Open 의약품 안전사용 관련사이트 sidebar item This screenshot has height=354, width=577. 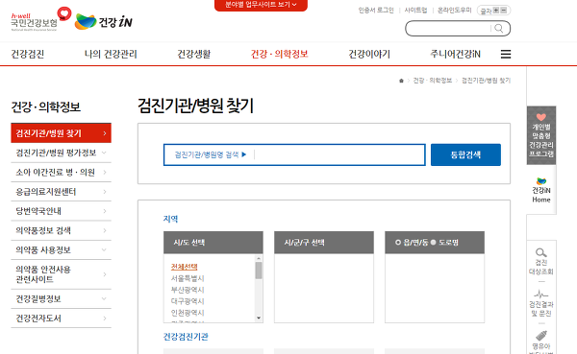(x=62, y=274)
